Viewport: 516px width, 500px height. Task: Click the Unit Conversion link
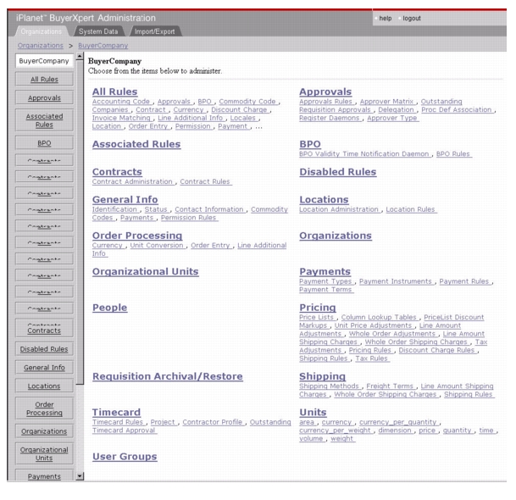(x=156, y=245)
